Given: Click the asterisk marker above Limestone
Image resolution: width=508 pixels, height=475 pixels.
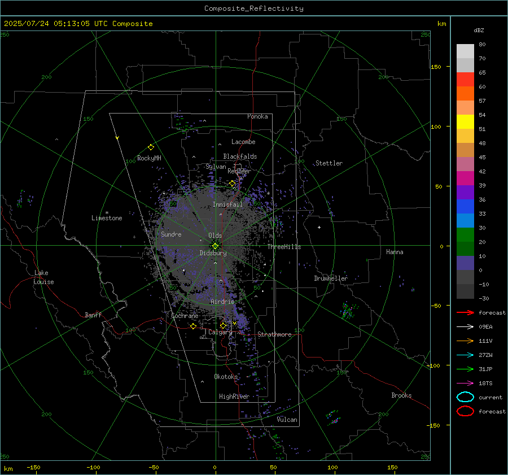Looking at the screenshot, I should [x=107, y=213].
